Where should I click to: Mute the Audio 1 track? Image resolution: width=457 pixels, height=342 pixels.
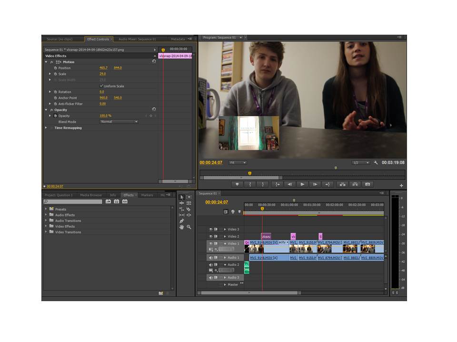(211, 257)
